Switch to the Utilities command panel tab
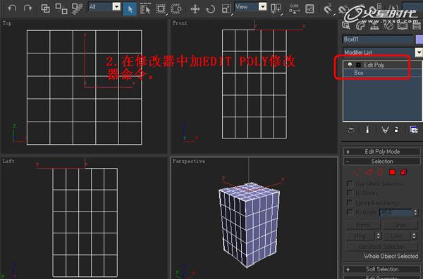Image resolution: width=423 pixels, height=279 pixels. click(417, 25)
